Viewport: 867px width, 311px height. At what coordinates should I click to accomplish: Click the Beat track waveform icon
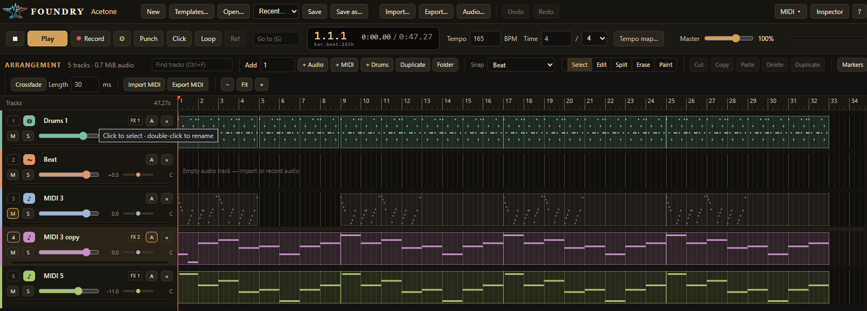(29, 160)
